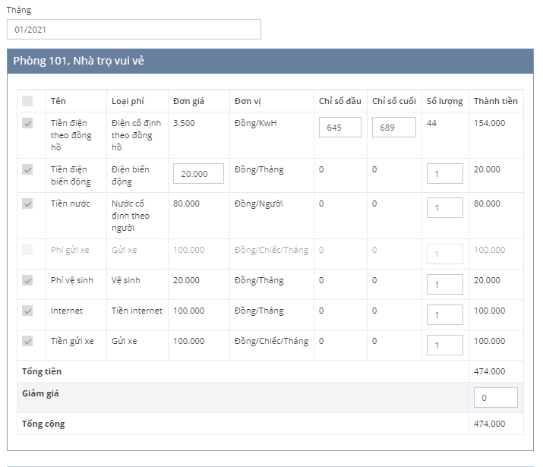Uncheck the Tiền điện biến động checkbox
Image resolution: width=543 pixels, height=467 pixels.
point(27,169)
